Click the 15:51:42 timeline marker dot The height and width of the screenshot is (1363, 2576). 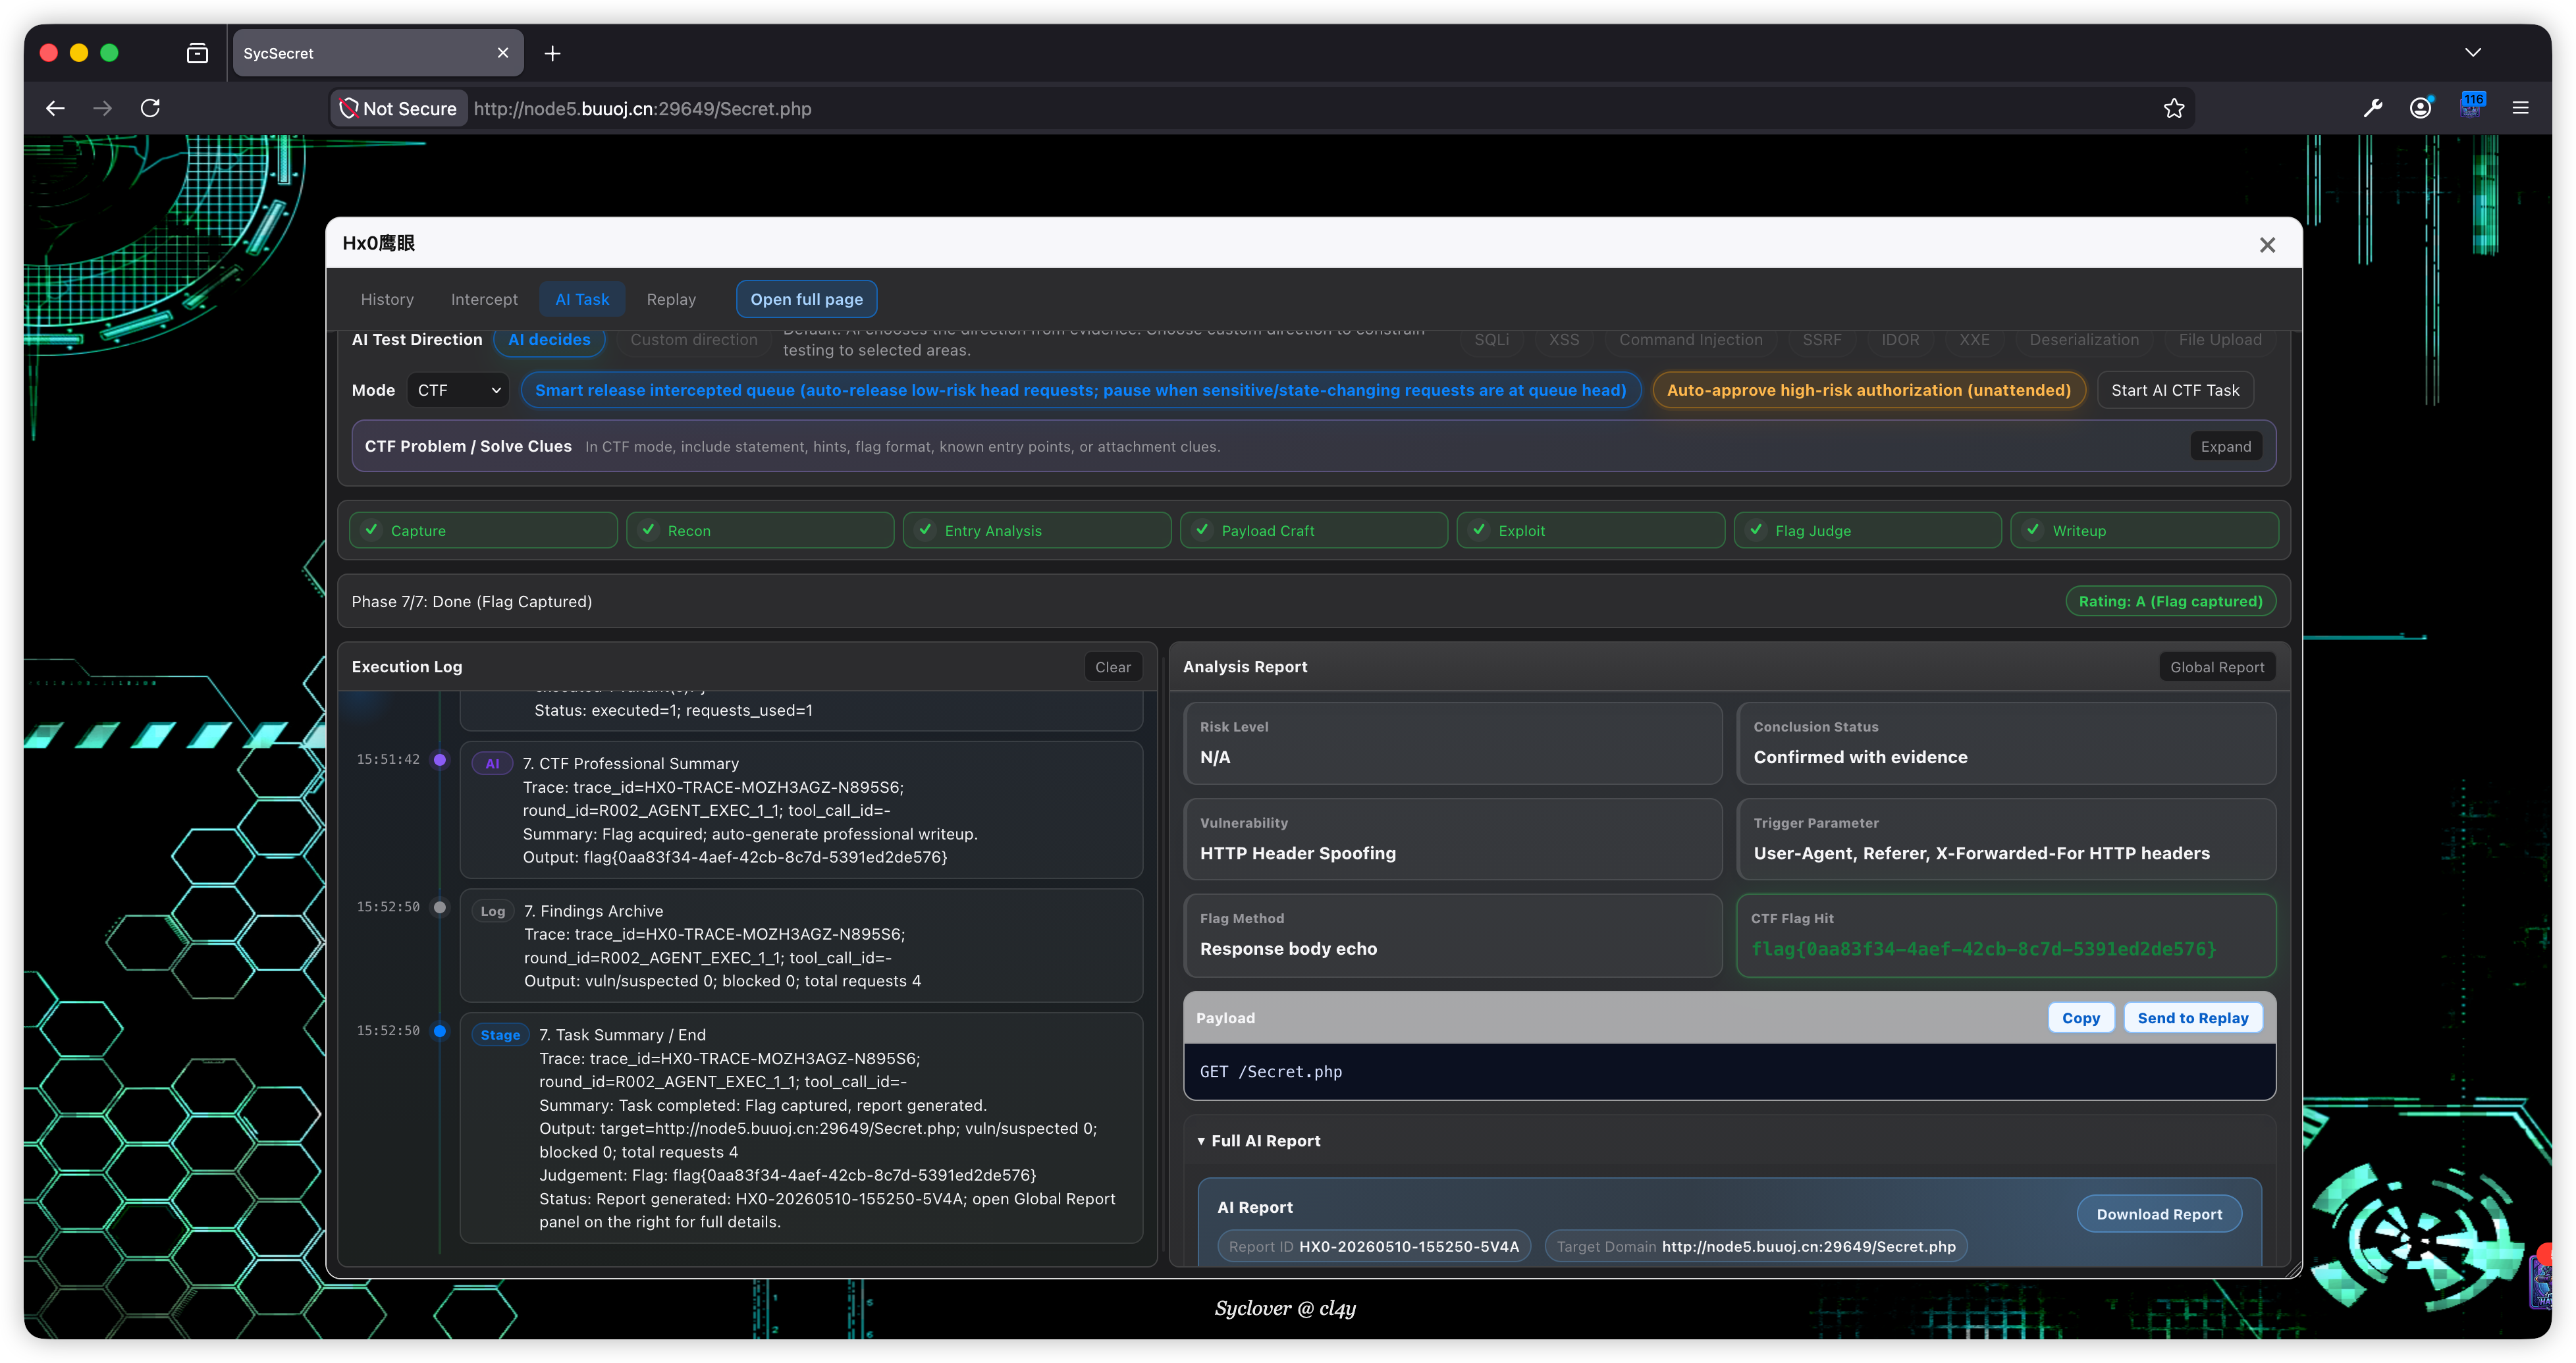[x=440, y=760]
